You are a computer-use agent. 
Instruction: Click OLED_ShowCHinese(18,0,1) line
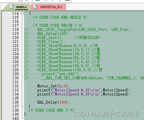click(62, 50)
